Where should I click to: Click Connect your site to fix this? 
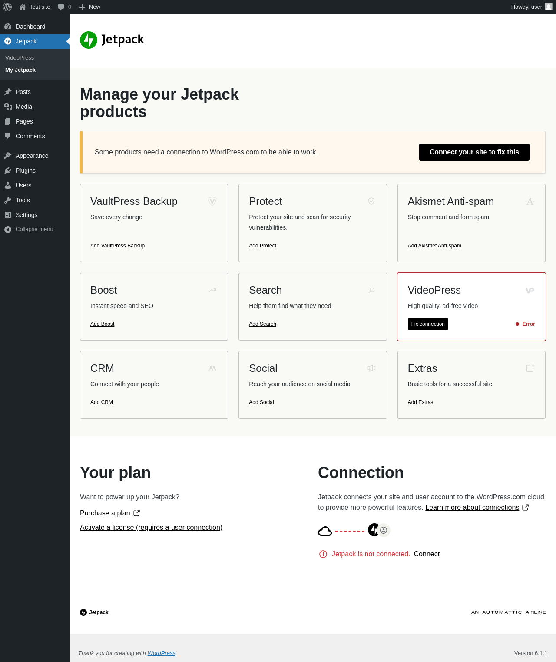[x=474, y=152]
